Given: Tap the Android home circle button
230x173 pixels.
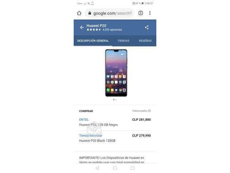Looking at the screenshot, I should 115,168.
